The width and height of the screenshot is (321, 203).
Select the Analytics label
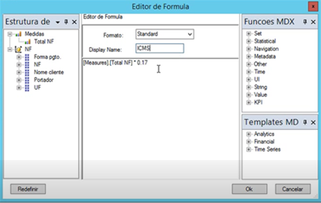click(264, 134)
